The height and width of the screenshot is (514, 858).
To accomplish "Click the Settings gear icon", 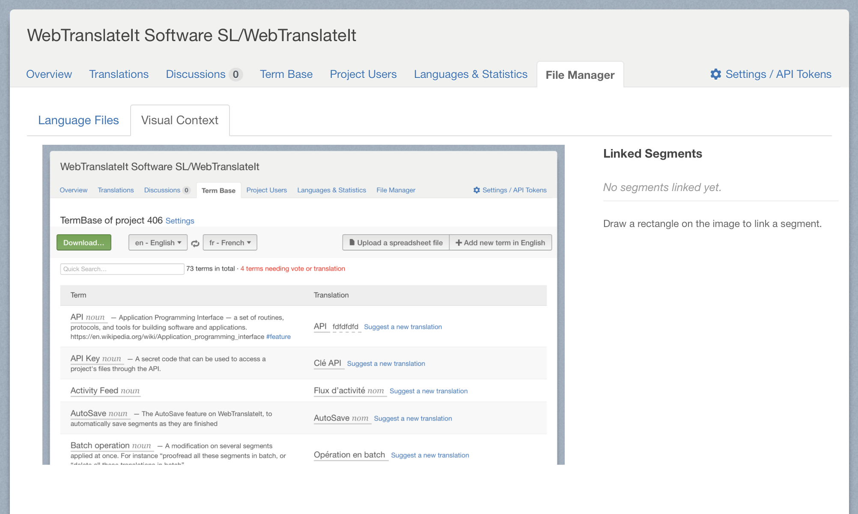I will 715,74.
